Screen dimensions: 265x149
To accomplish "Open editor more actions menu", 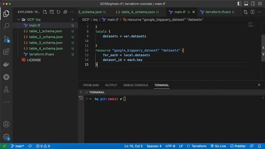I will tap(259, 12).
